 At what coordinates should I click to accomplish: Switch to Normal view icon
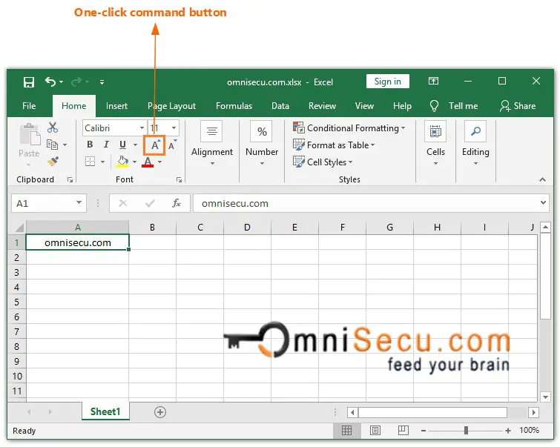[x=346, y=431]
